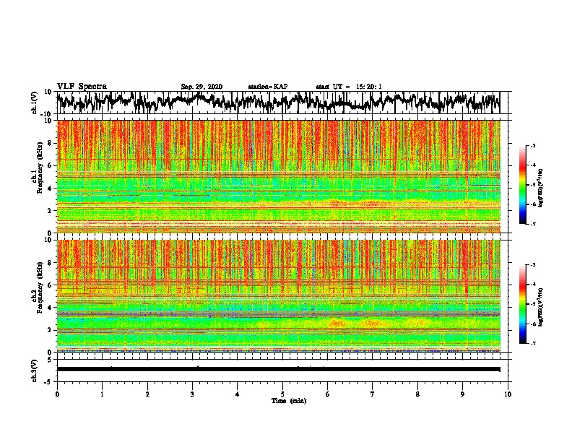Click inside the ch.1 frequency spectrogram
This screenshot has width=572, height=442.
pyautogui.click(x=279, y=176)
